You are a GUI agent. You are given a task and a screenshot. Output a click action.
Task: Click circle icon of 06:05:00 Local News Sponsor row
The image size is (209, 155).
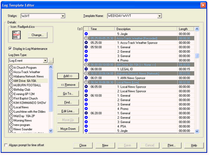86,87
